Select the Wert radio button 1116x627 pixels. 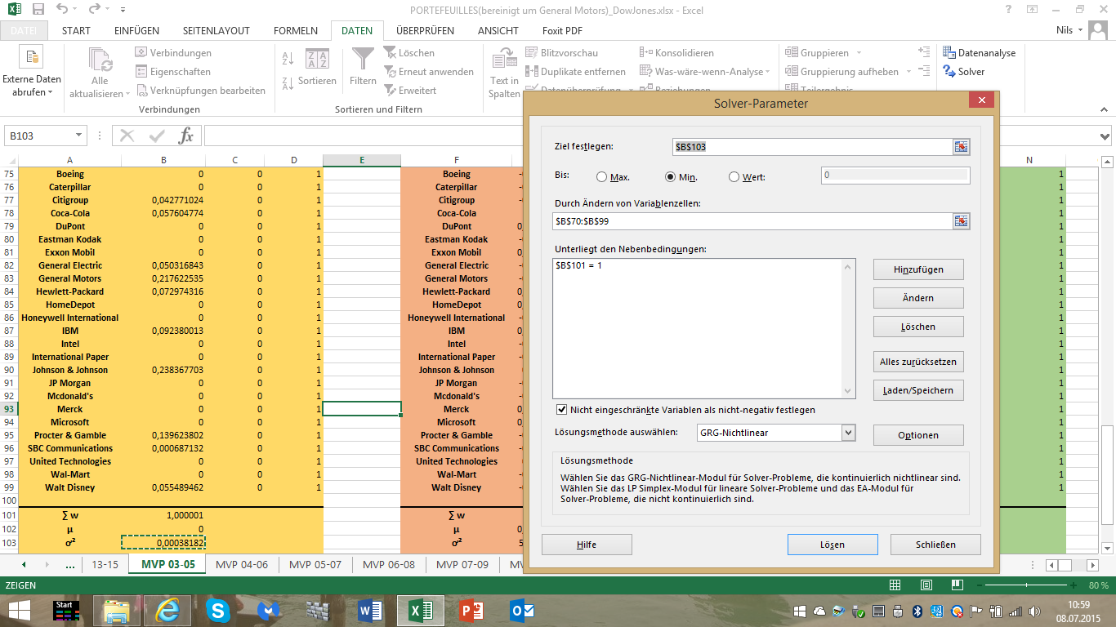coord(734,177)
